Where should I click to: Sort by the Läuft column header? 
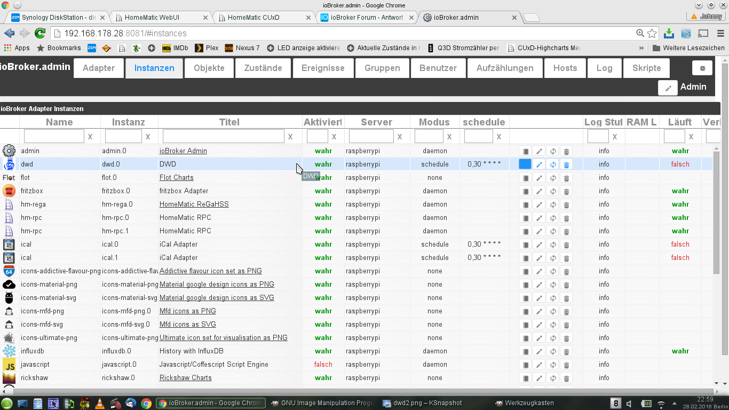679,122
